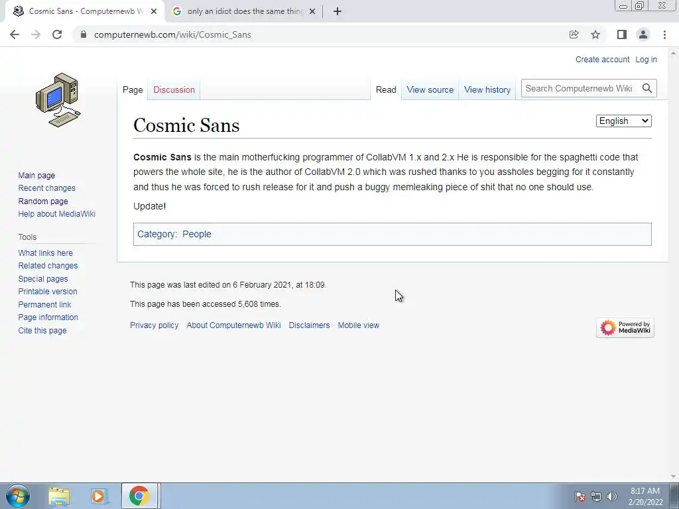
Task: Click the Log in link
Action: tap(646, 59)
